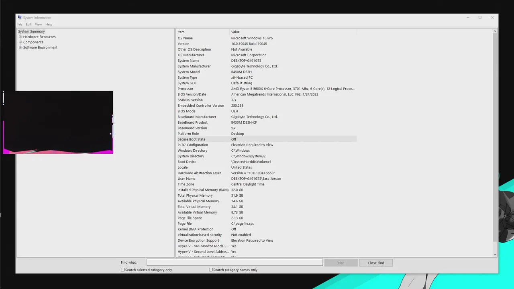Click the Embedded Controller Version row
Viewport: 514px width, 289px height.
click(266, 106)
